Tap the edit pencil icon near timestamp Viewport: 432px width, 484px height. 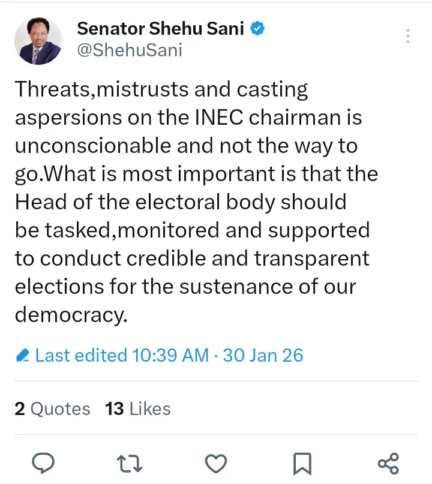coord(23,356)
